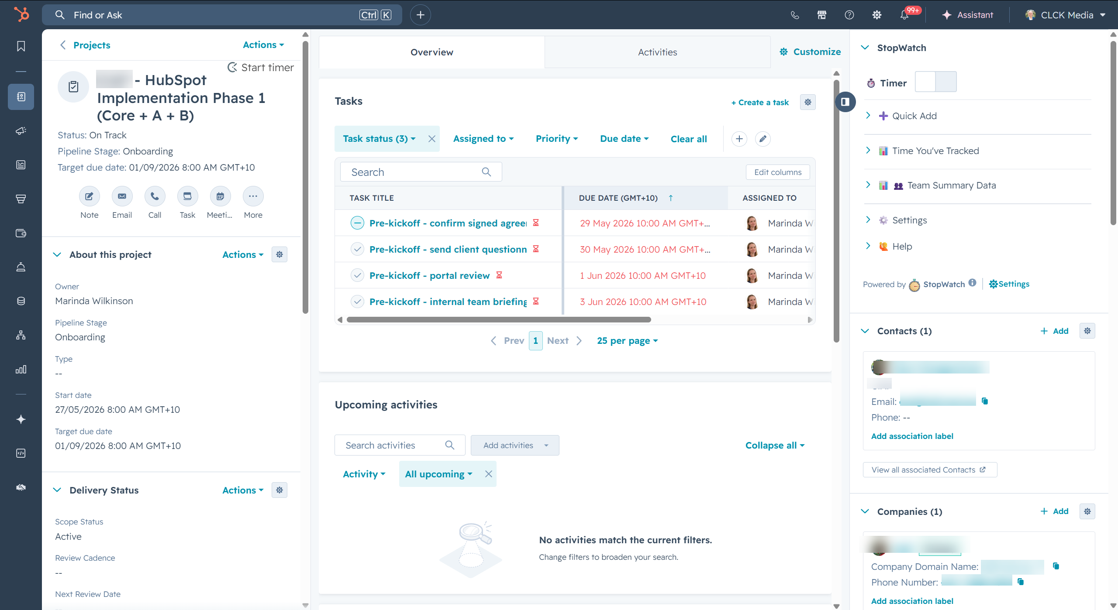Open the record Actions menu beside Projects
The height and width of the screenshot is (610, 1118).
pyautogui.click(x=263, y=45)
